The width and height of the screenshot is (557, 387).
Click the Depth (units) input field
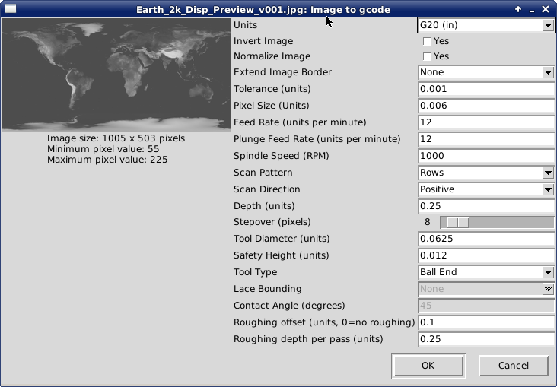tap(486, 206)
